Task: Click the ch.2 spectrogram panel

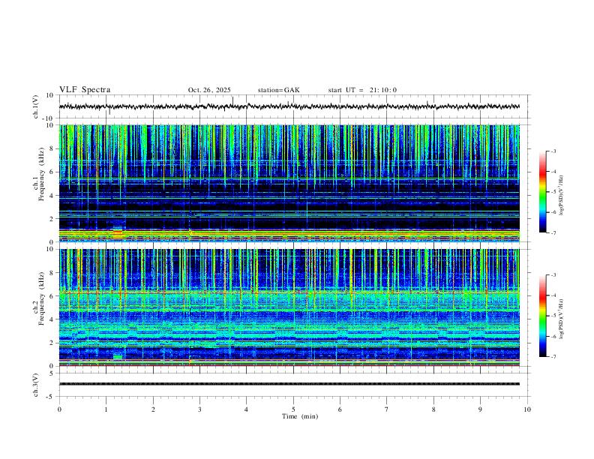Action: click(289, 307)
